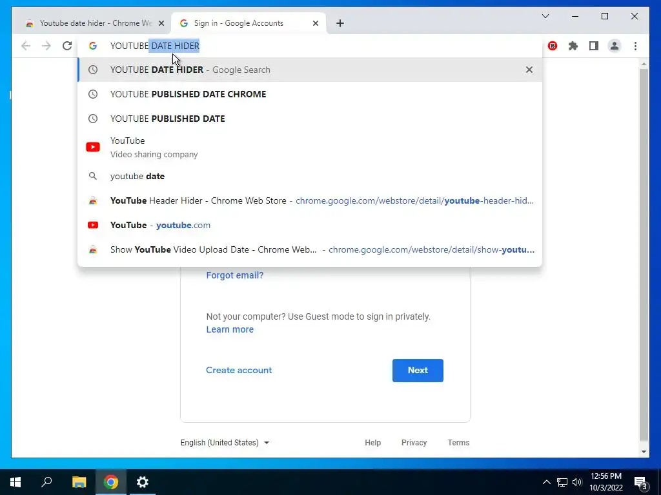Image resolution: width=661 pixels, height=495 pixels.
Task: Open the Help link
Action: [372, 443]
